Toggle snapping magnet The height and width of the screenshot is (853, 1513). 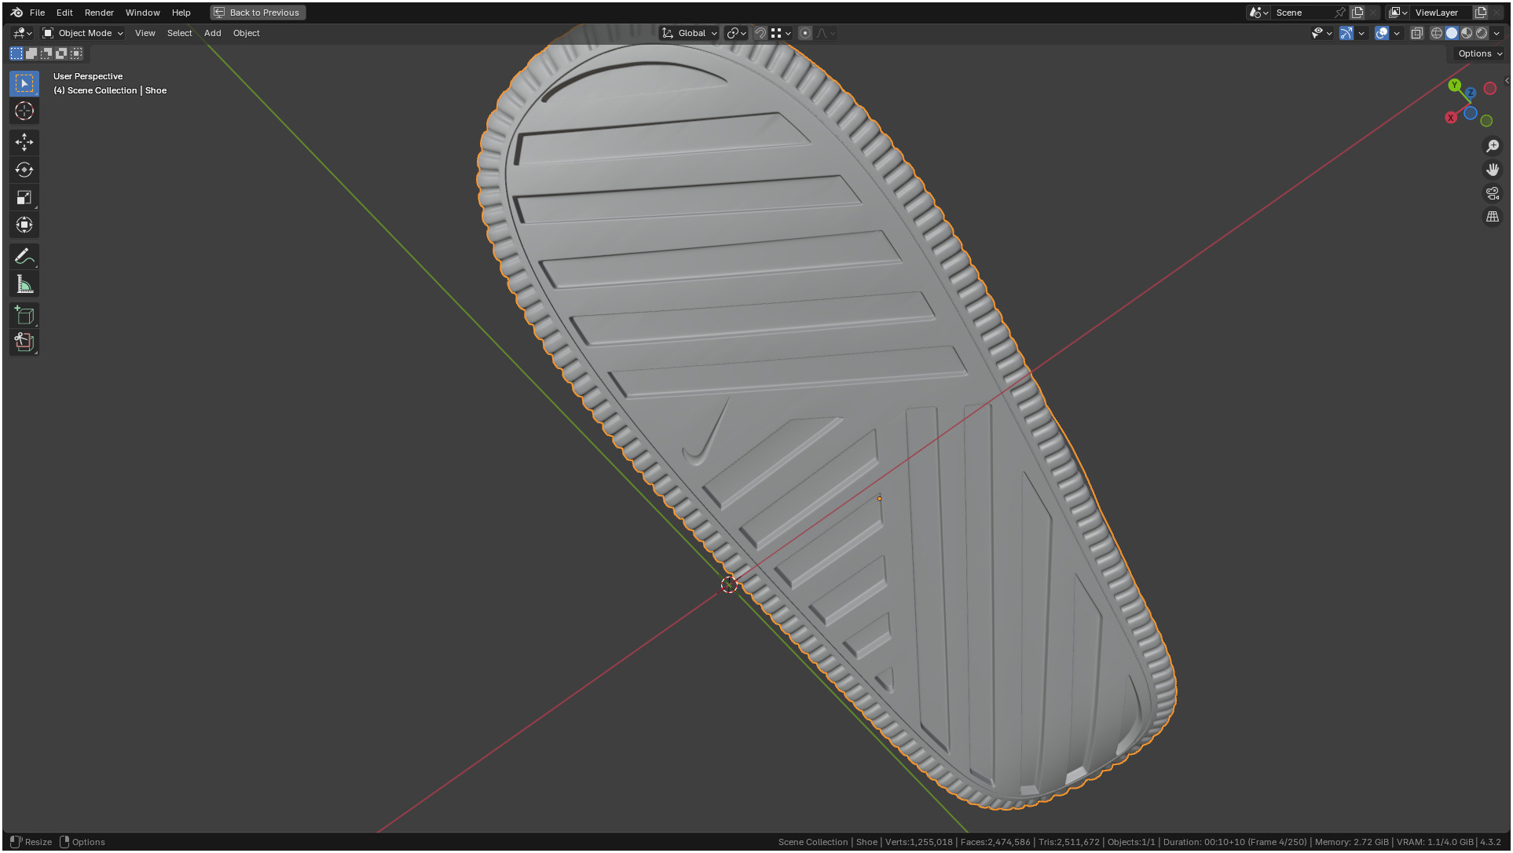coord(760,33)
